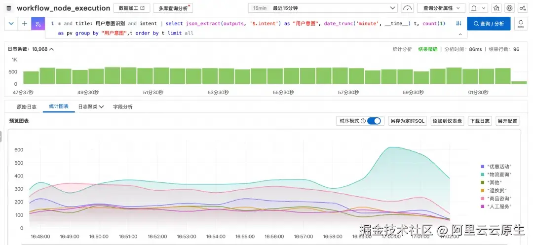Click the collapsed side panel handle at far left
The height and width of the screenshot is (245, 533).
point(0,137)
